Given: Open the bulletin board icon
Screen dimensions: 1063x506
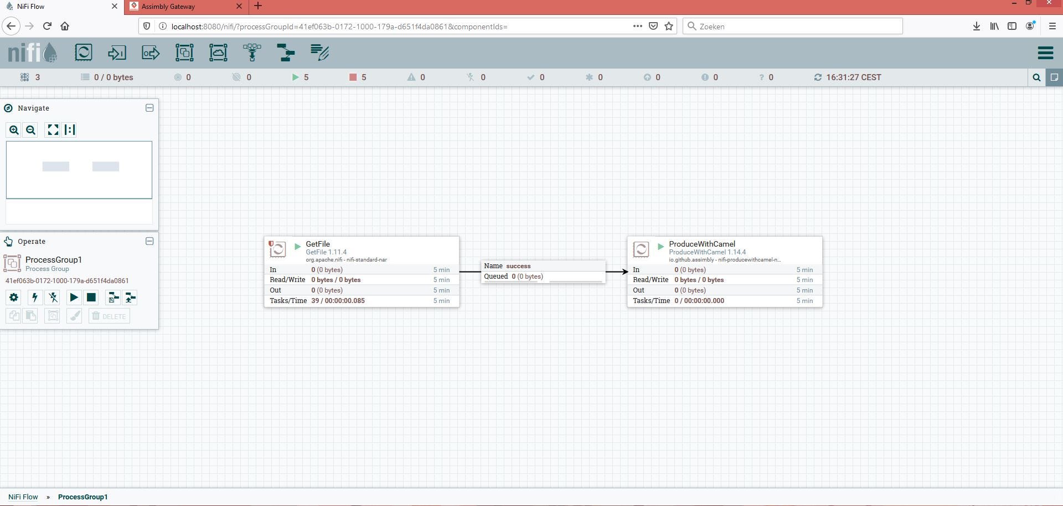Looking at the screenshot, I should [x=1054, y=77].
